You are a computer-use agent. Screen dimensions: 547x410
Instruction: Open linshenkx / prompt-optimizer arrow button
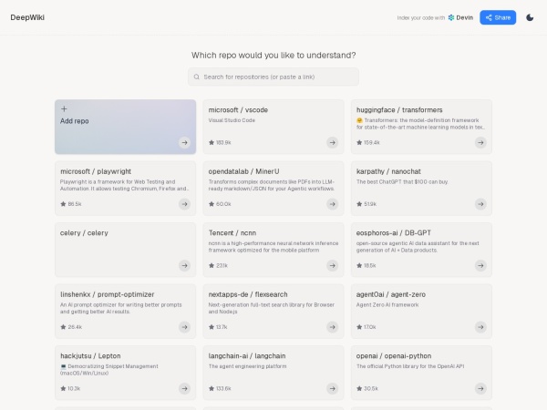click(x=184, y=327)
